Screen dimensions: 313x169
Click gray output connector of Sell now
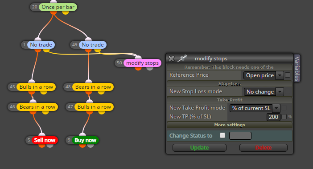50,145
